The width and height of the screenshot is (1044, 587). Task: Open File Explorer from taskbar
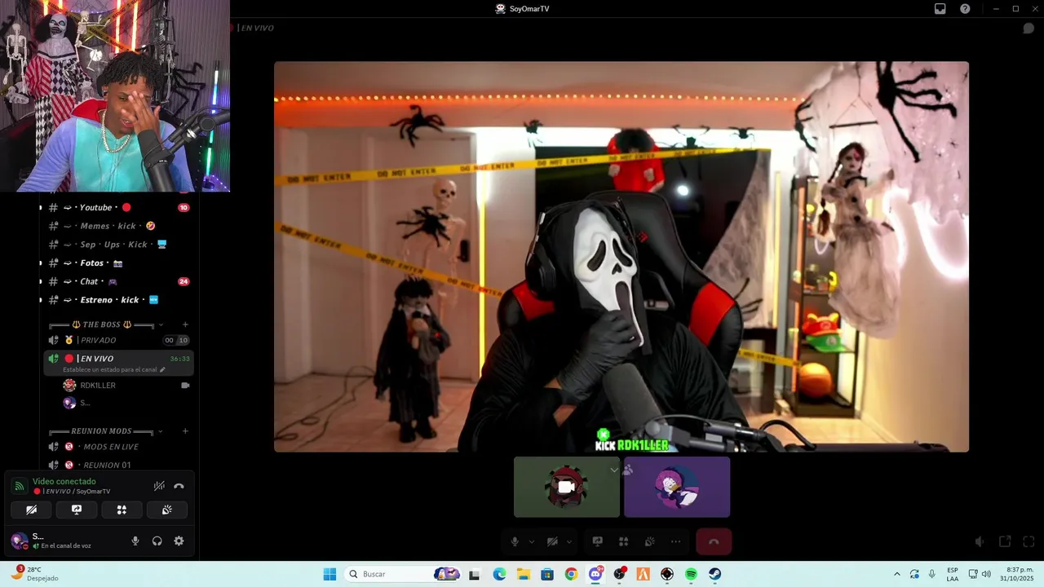pos(523,575)
